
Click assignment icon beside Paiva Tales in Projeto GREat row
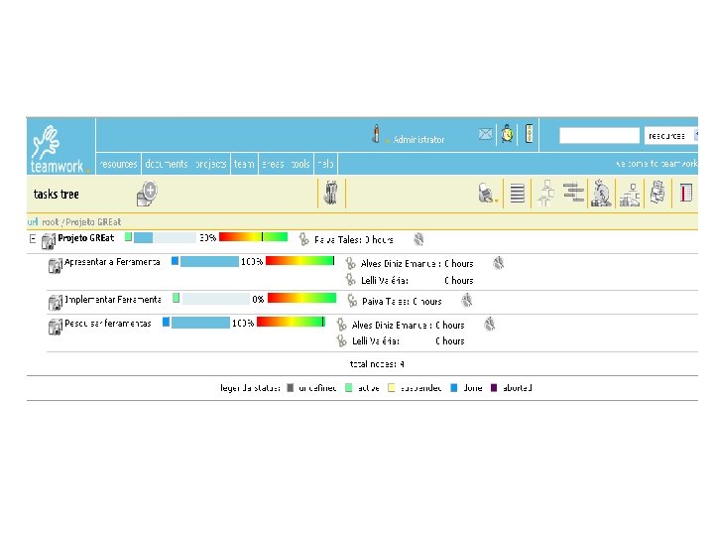tap(303, 239)
